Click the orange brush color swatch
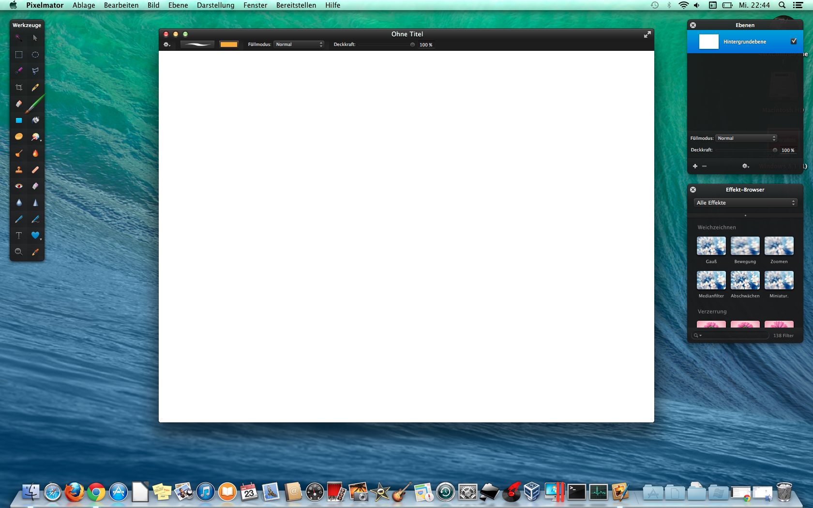 pyautogui.click(x=228, y=45)
